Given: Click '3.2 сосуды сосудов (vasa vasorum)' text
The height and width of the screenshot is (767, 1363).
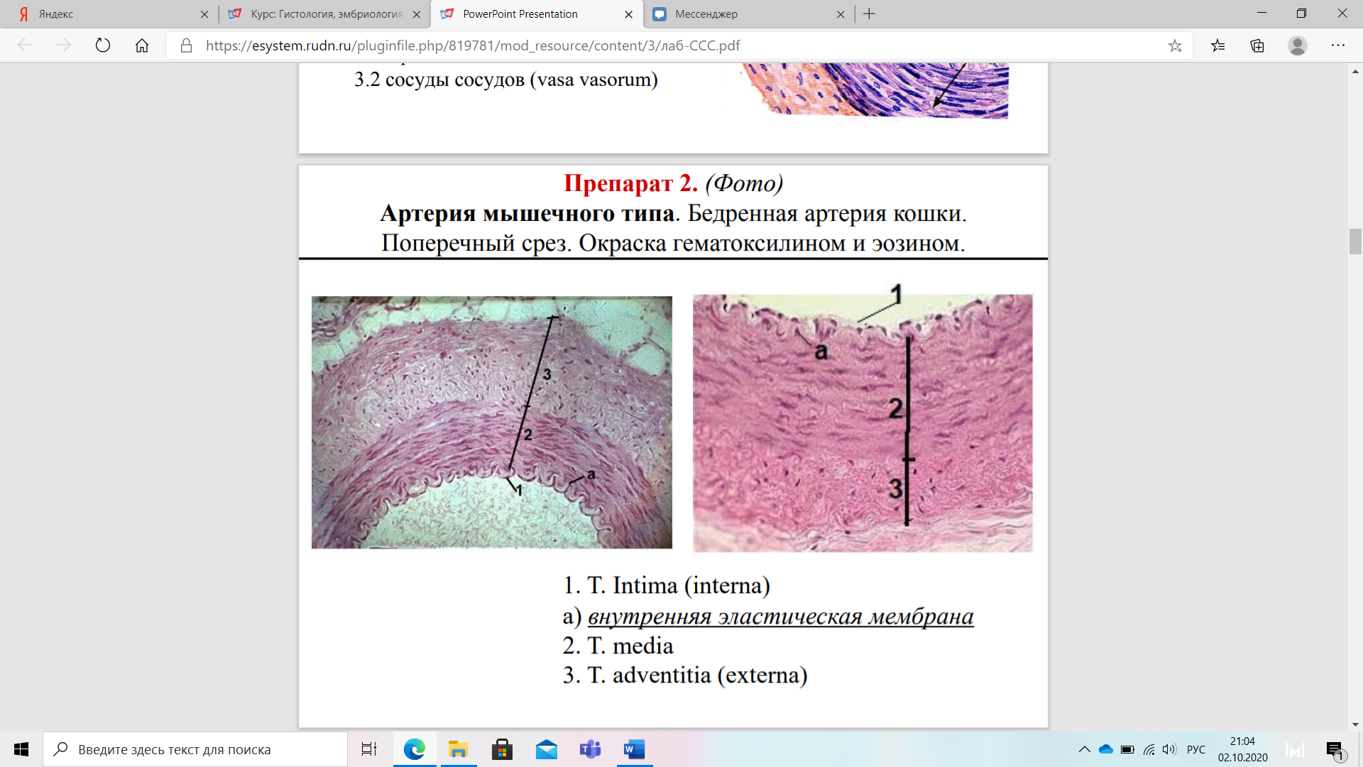Looking at the screenshot, I should [506, 80].
